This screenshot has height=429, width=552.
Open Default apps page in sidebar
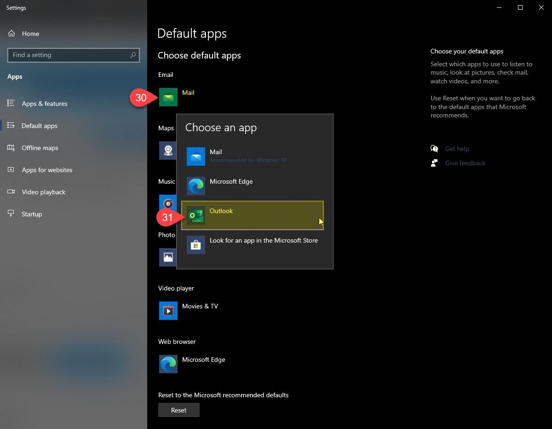tap(74, 126)
